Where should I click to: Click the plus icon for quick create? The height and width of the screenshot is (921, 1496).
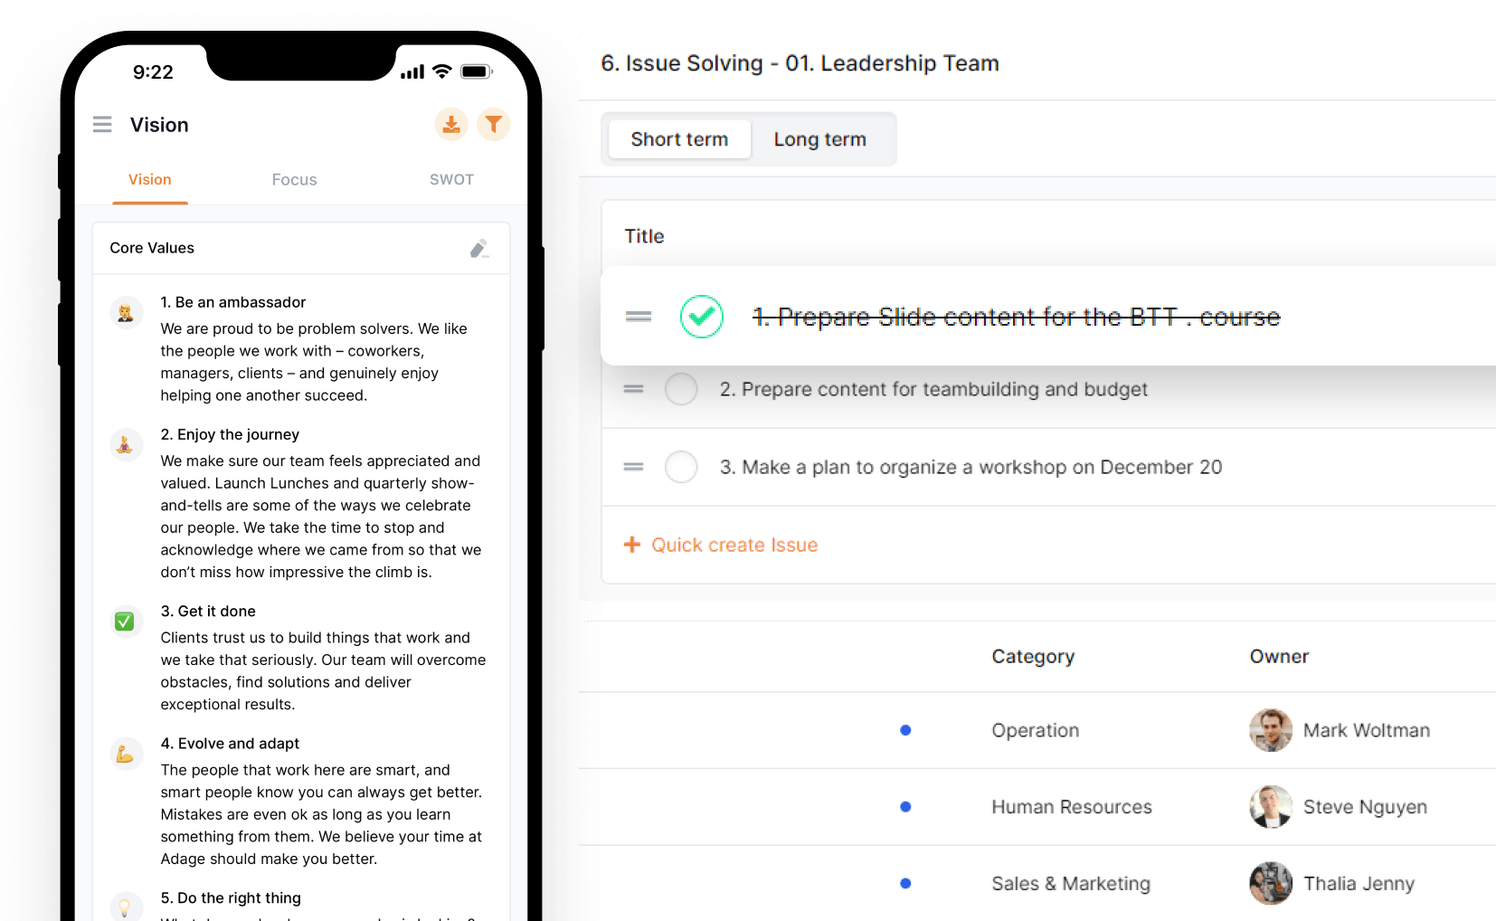click(x=632, y=545)
